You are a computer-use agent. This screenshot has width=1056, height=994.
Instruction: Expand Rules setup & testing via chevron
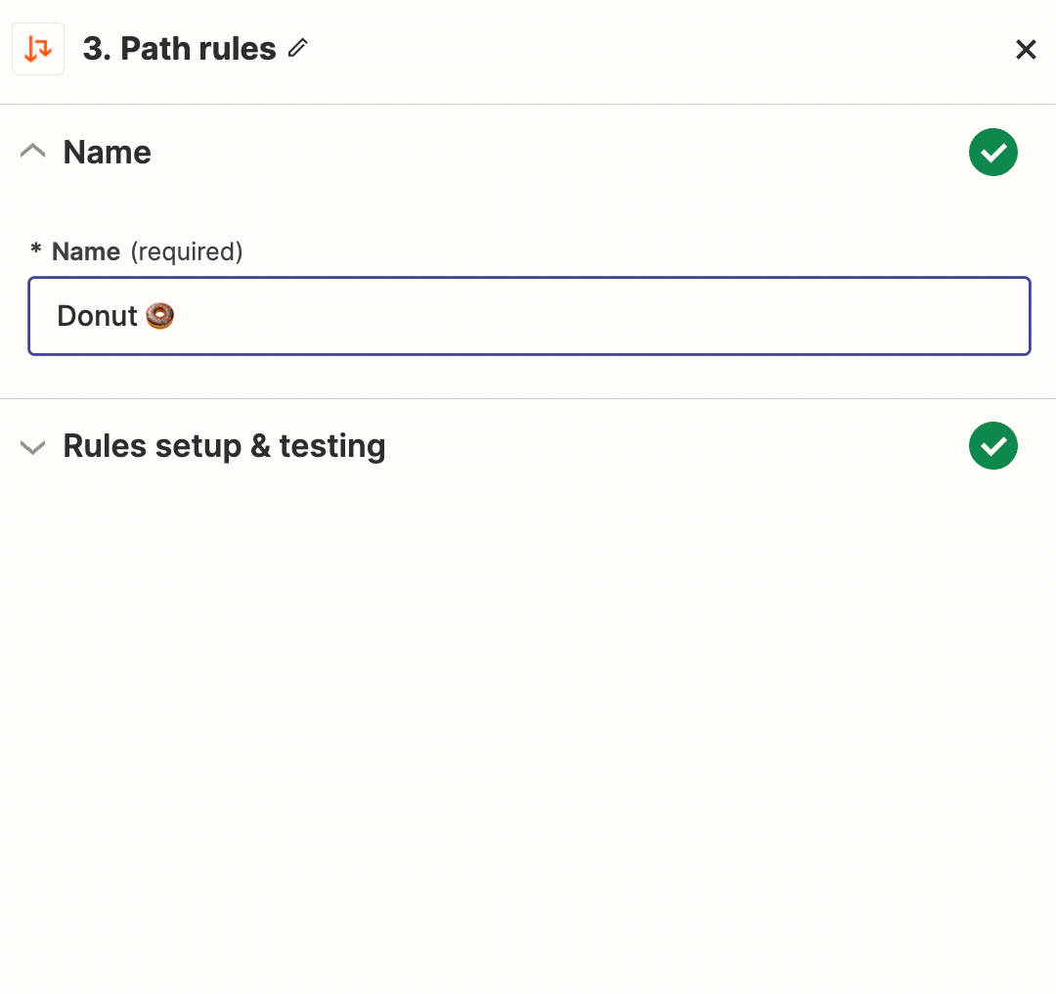[33, 446]
